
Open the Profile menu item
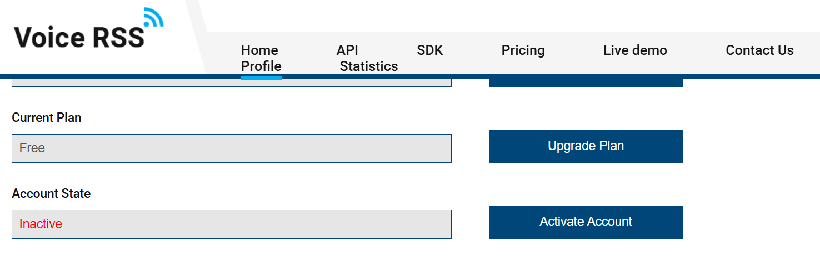261,66
